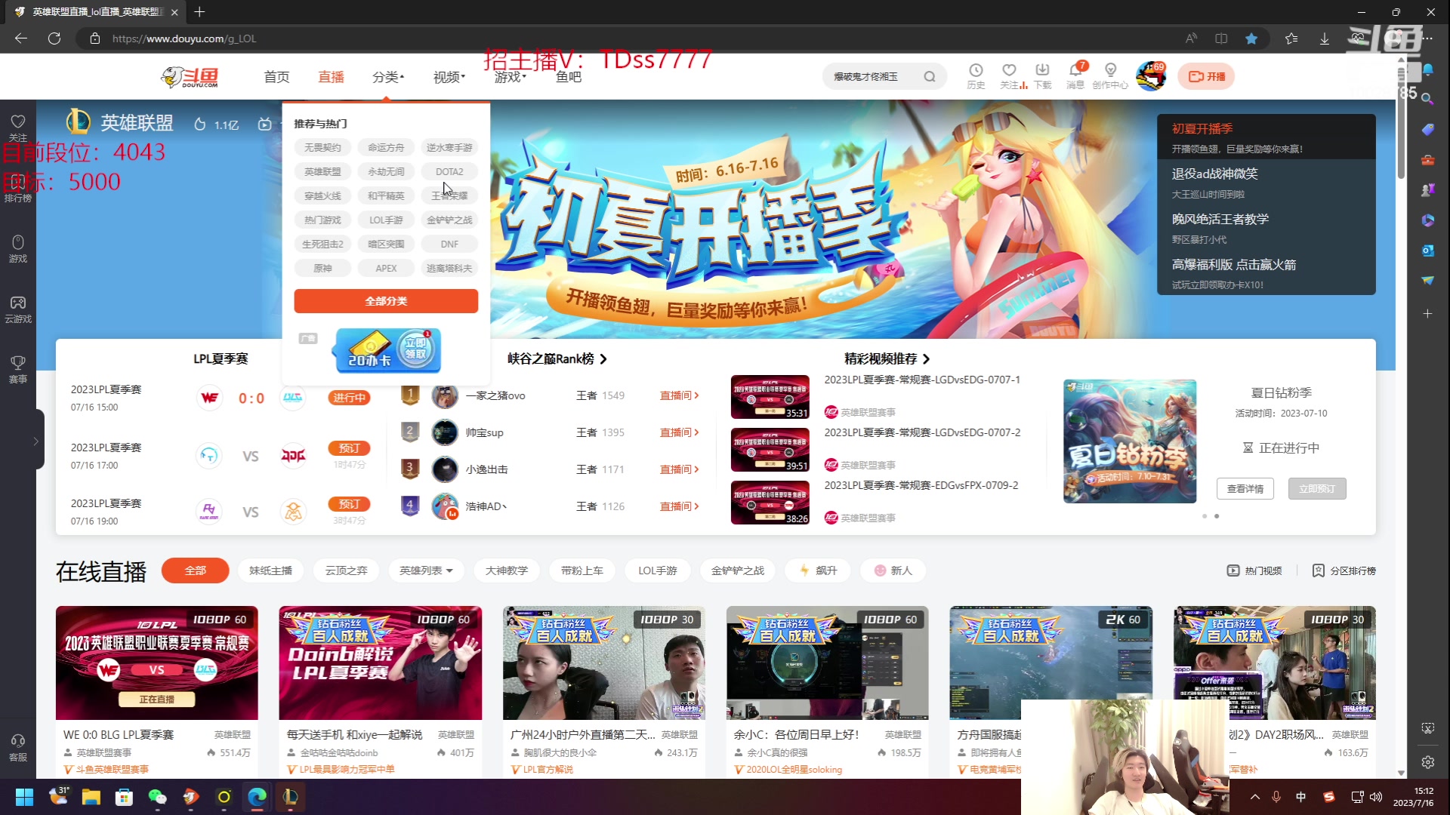This screenshot has height=815, width=1450.
Task: Click the 全部分类 orange button
Action: coord(386,301)
